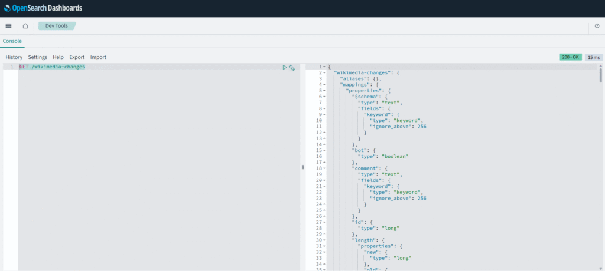Collapse the "length" fold arrow on line 30
Viewport: 605px width, 271px height.
(x=324, y=240)
